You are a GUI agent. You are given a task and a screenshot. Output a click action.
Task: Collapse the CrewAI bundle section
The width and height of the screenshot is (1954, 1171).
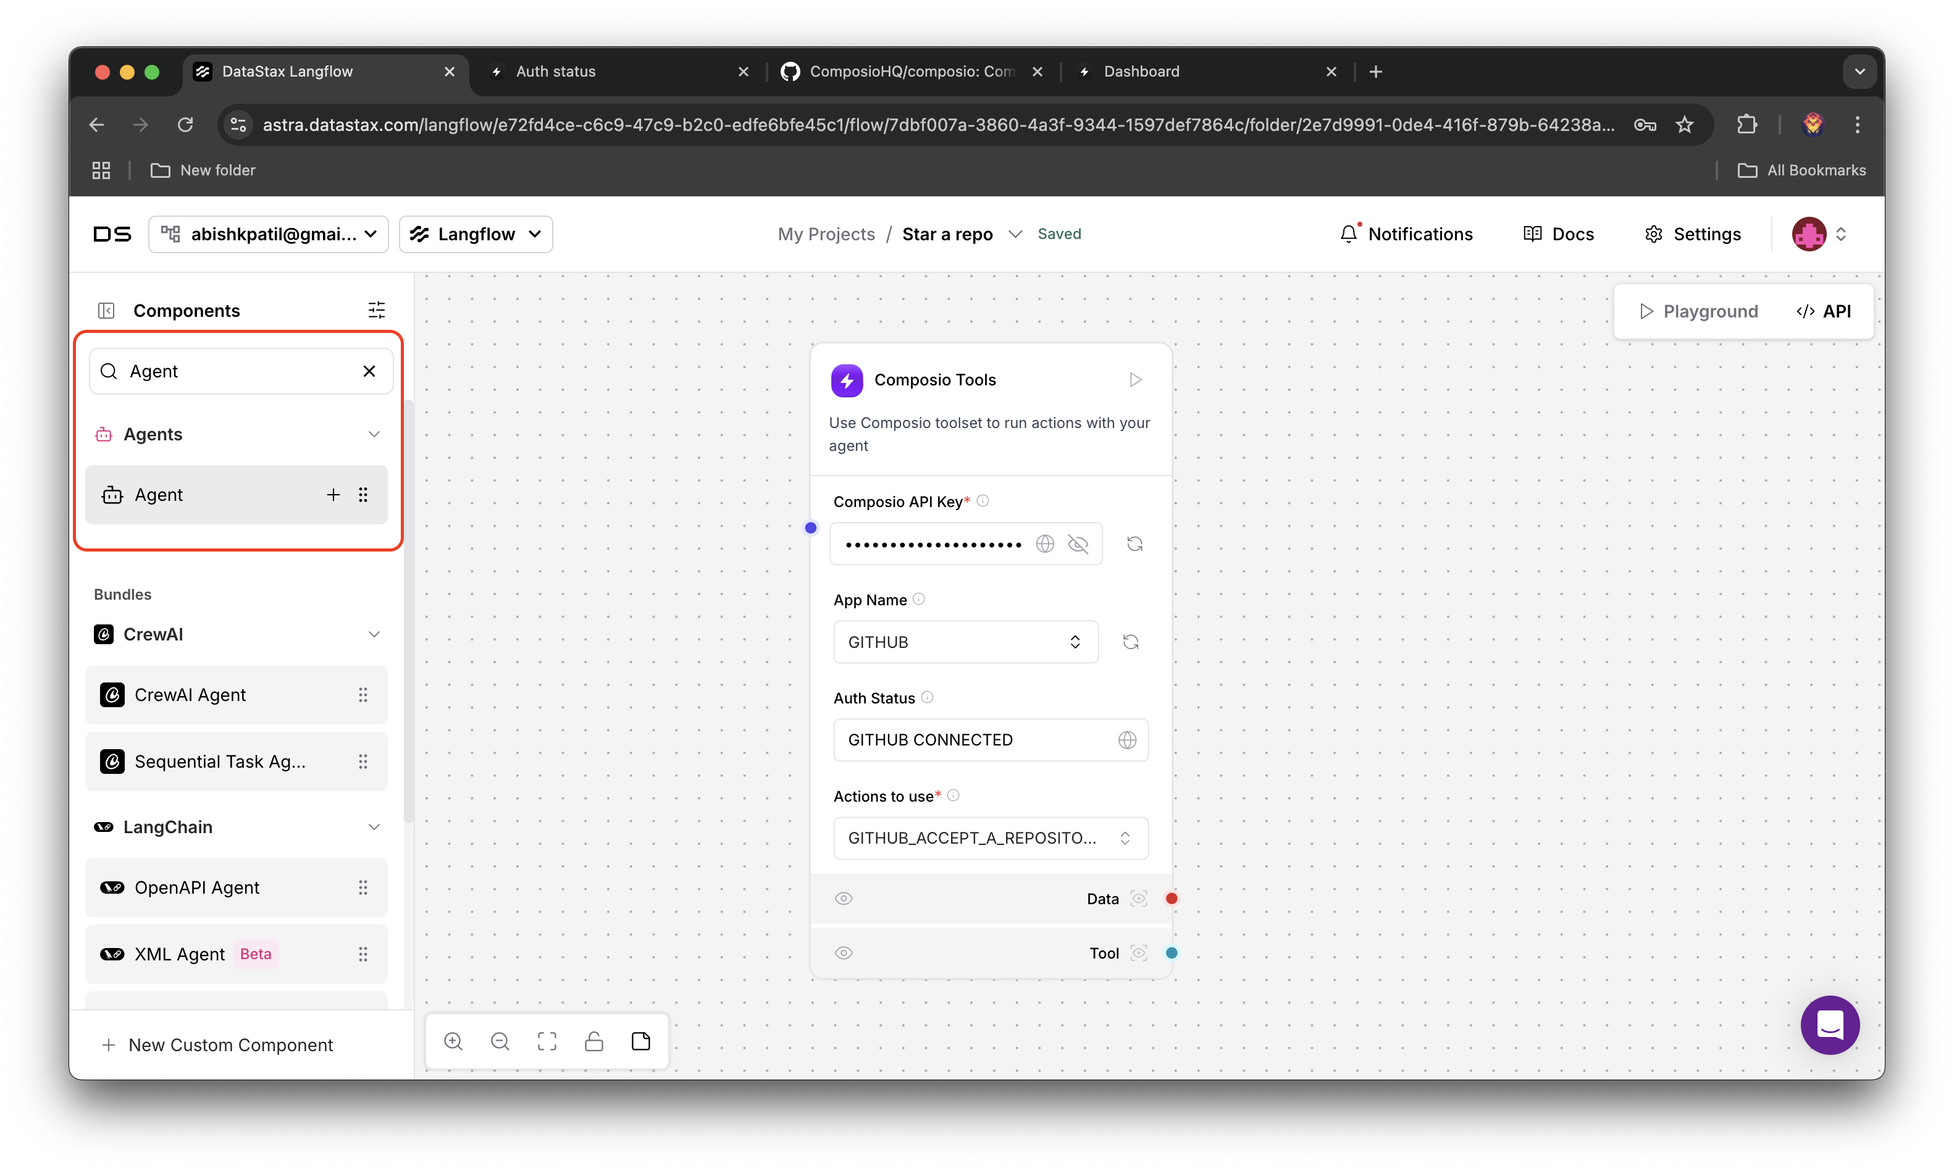[374, 634]
